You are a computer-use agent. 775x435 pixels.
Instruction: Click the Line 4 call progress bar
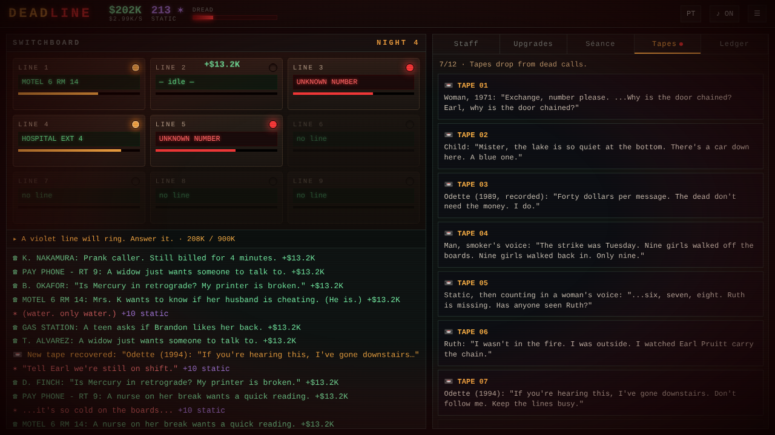tap(79, 150)
